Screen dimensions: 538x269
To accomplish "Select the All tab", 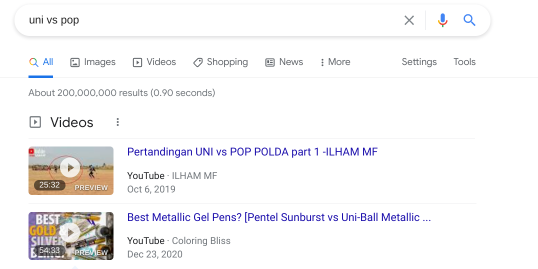I will click(x=41, y=62).
